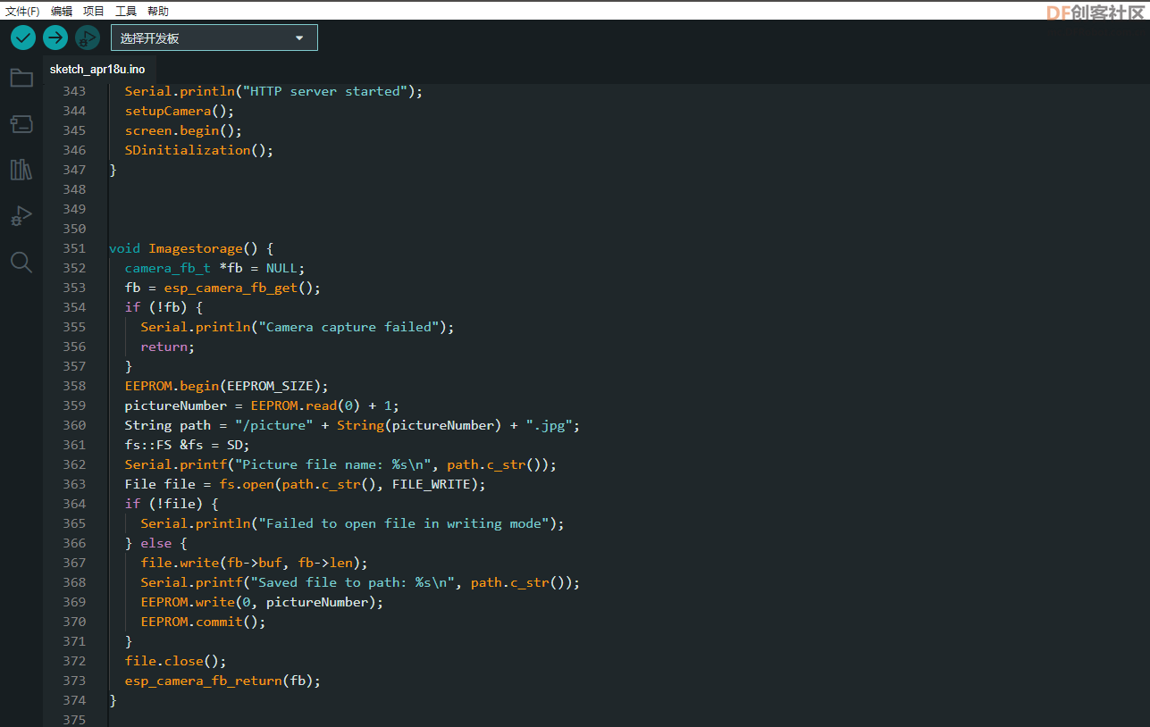Click "fb = esp_camera_fb_get();" line
Viewport: 1150px width, 727px height.
(222, 288)
